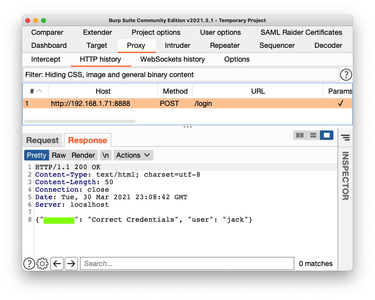Image resolution: width=375 pixels, height=300 pixels.
Task: Expand the Inspector panel lines icon
Action: [345, 138]
